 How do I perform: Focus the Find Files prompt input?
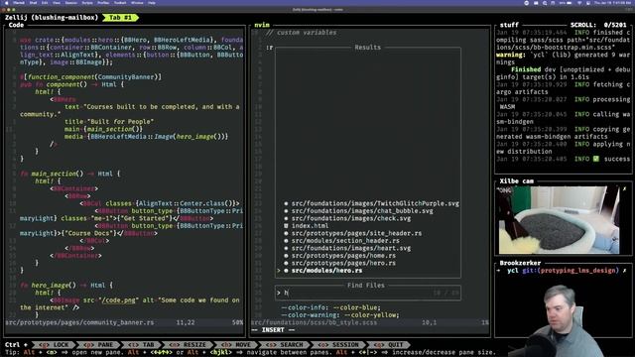pos(368,293)
